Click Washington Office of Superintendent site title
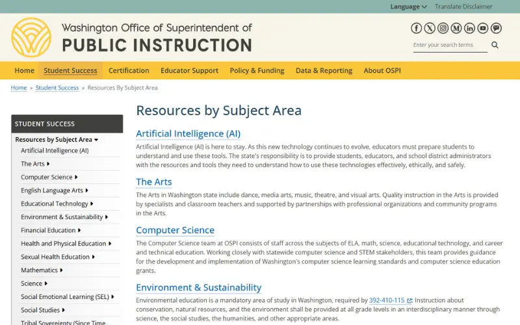Screen dimensions: 520x325 click(x=157, y=38)
